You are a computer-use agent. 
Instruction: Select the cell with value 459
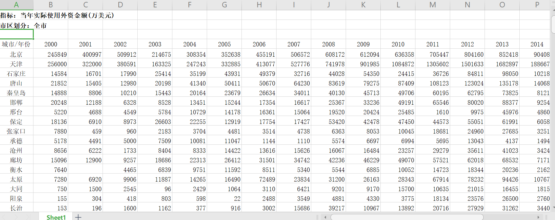point(86,131)
